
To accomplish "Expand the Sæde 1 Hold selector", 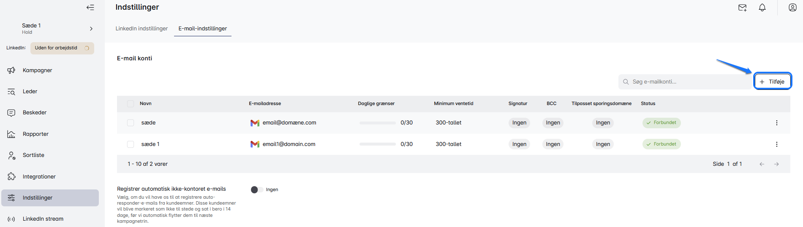I will click(91, 29).
